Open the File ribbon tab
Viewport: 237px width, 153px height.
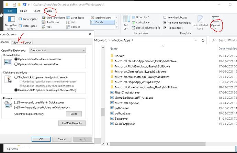click(x=10, y=11)
